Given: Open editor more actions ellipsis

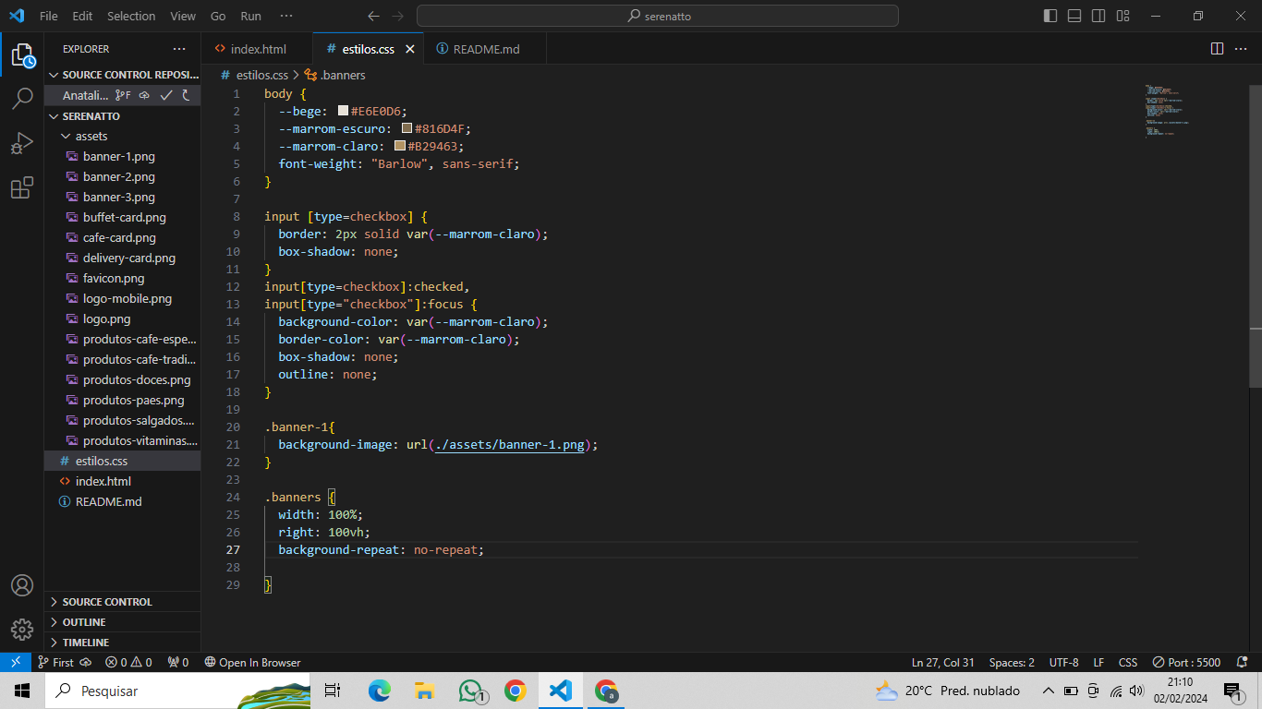Looking at the screenshot, I should [x=1240, y=49].
